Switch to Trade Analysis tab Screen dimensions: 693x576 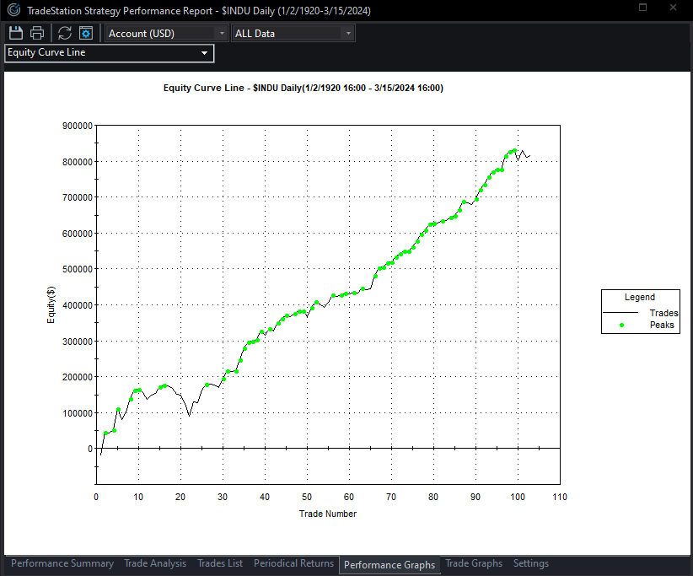point(155,563)
